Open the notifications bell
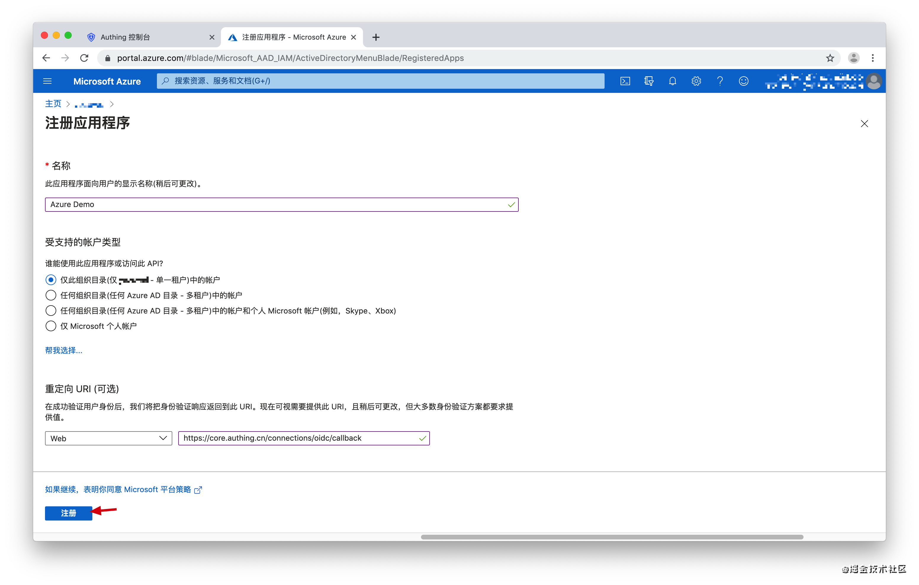The image size is (919, 585). pyautogui.click(x=672, y=81)
